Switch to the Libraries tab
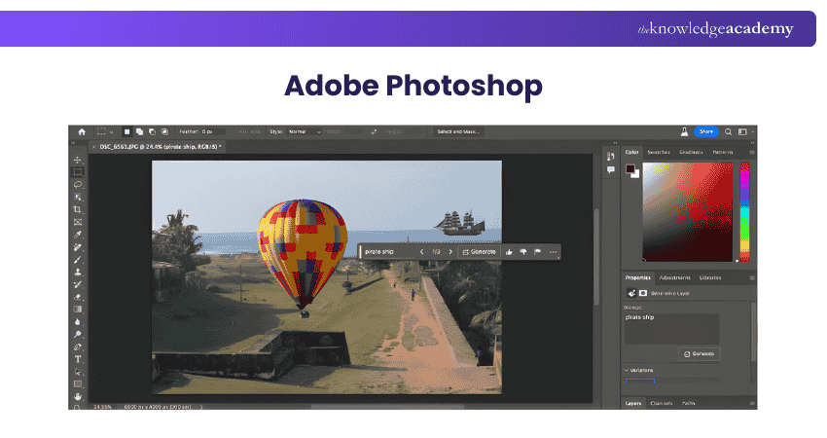The image size is (827, 438). click(710, 277)
